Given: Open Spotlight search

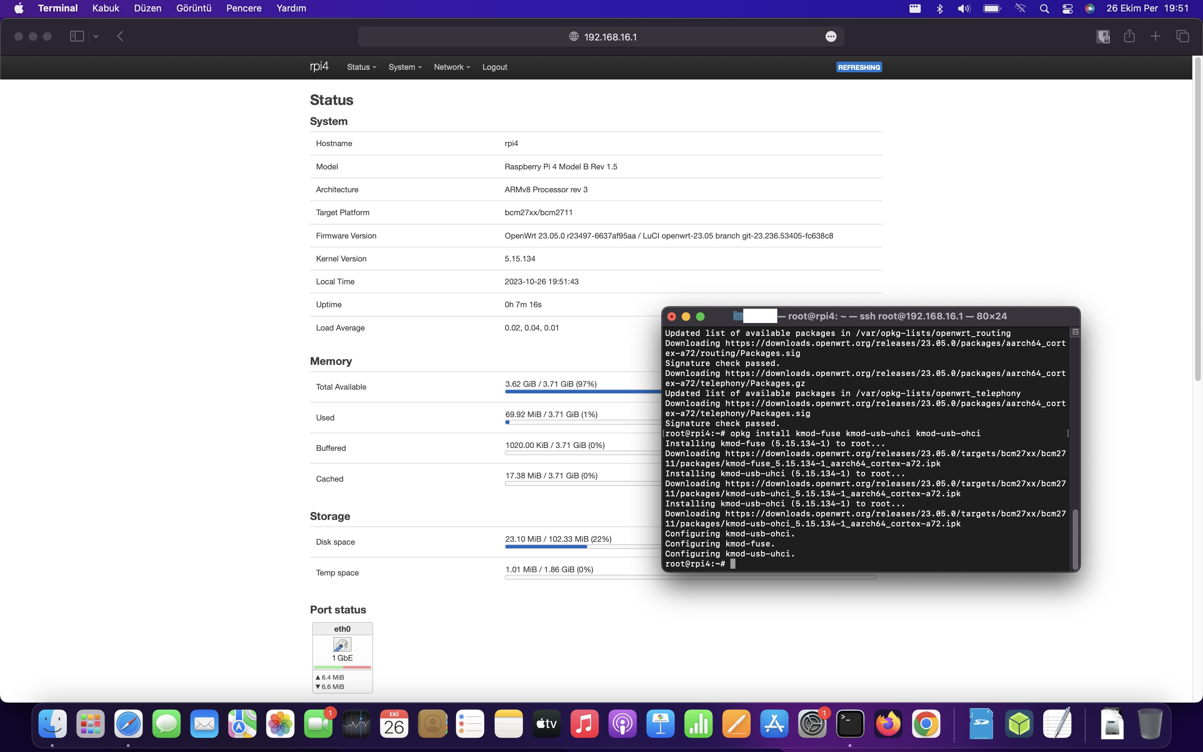Looking at the screenshot, I should [1044, 9].
